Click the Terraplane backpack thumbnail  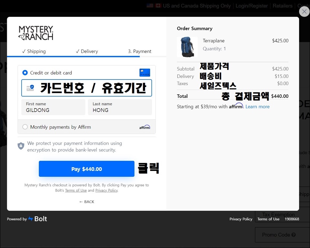coord(187,47)
